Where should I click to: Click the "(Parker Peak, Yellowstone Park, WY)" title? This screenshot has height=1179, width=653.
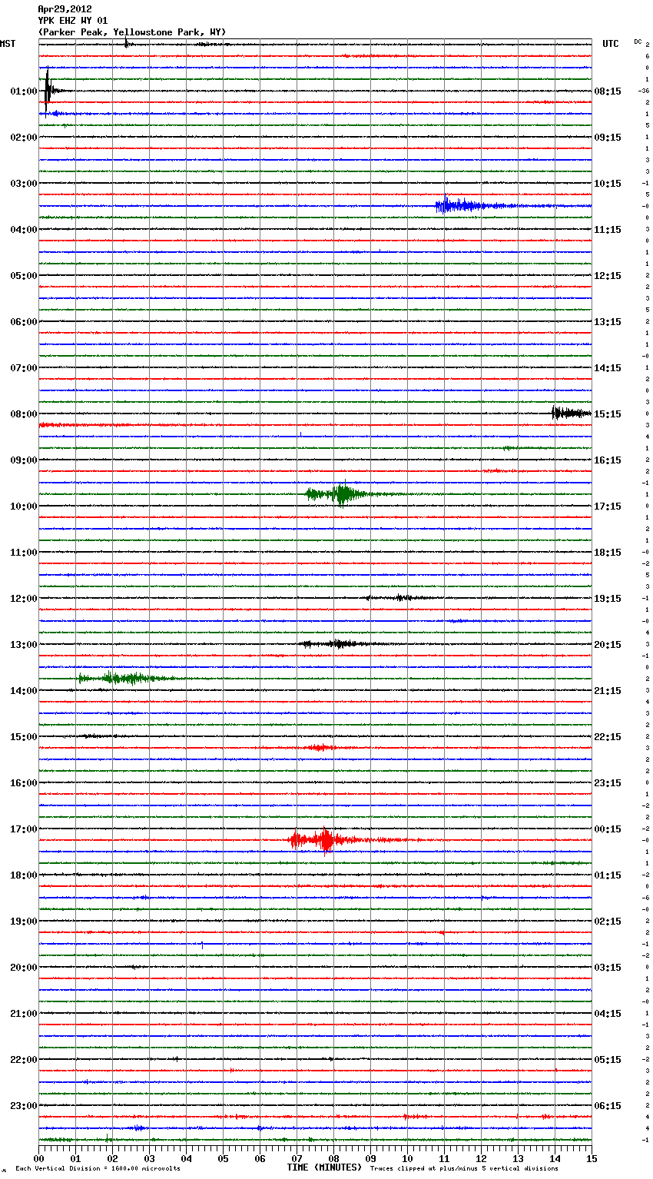[131, 32]
